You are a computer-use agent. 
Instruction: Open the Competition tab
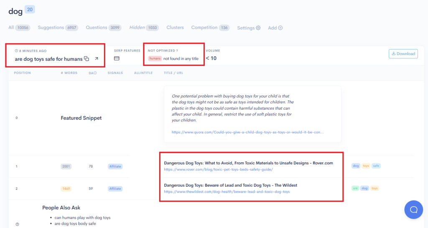[x=210, y=28]
